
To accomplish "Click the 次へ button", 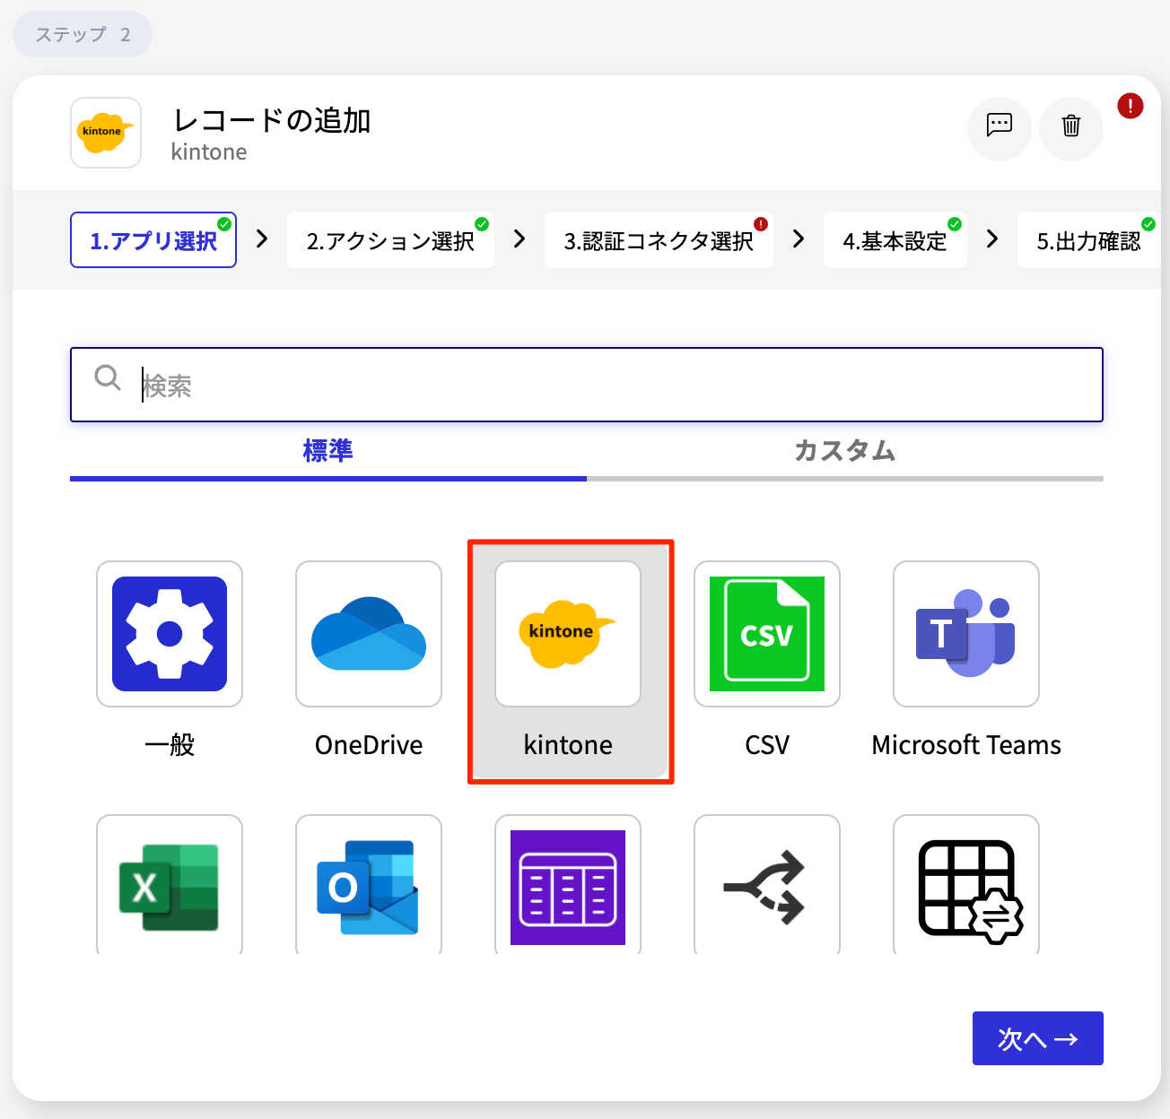I will tap(1037, 1037).
